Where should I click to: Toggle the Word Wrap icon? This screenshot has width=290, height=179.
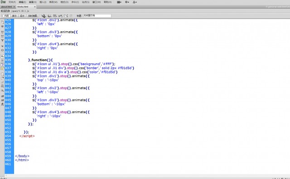2,64
